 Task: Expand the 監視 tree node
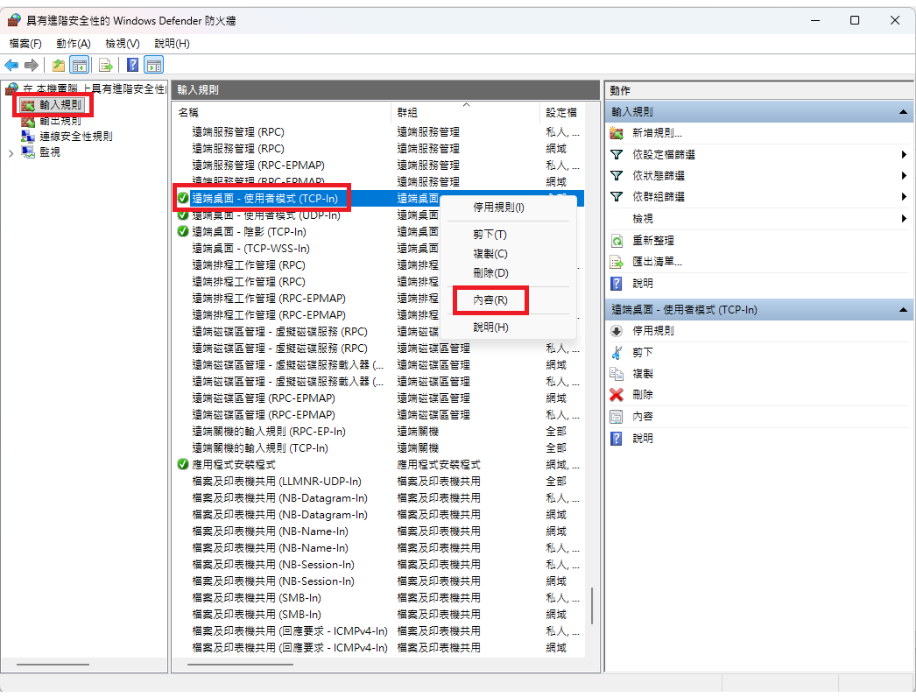tap(11, 152)
